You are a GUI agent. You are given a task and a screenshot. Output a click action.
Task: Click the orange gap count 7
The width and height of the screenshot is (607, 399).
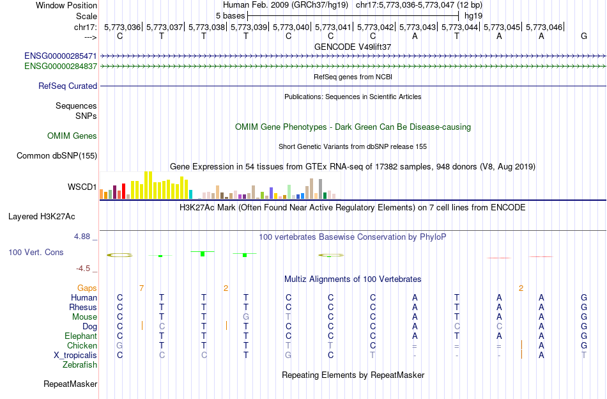142,288
